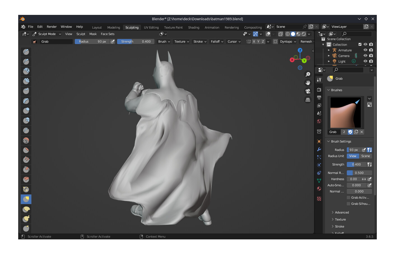Select the Pinch brush tool

[26, 189]
